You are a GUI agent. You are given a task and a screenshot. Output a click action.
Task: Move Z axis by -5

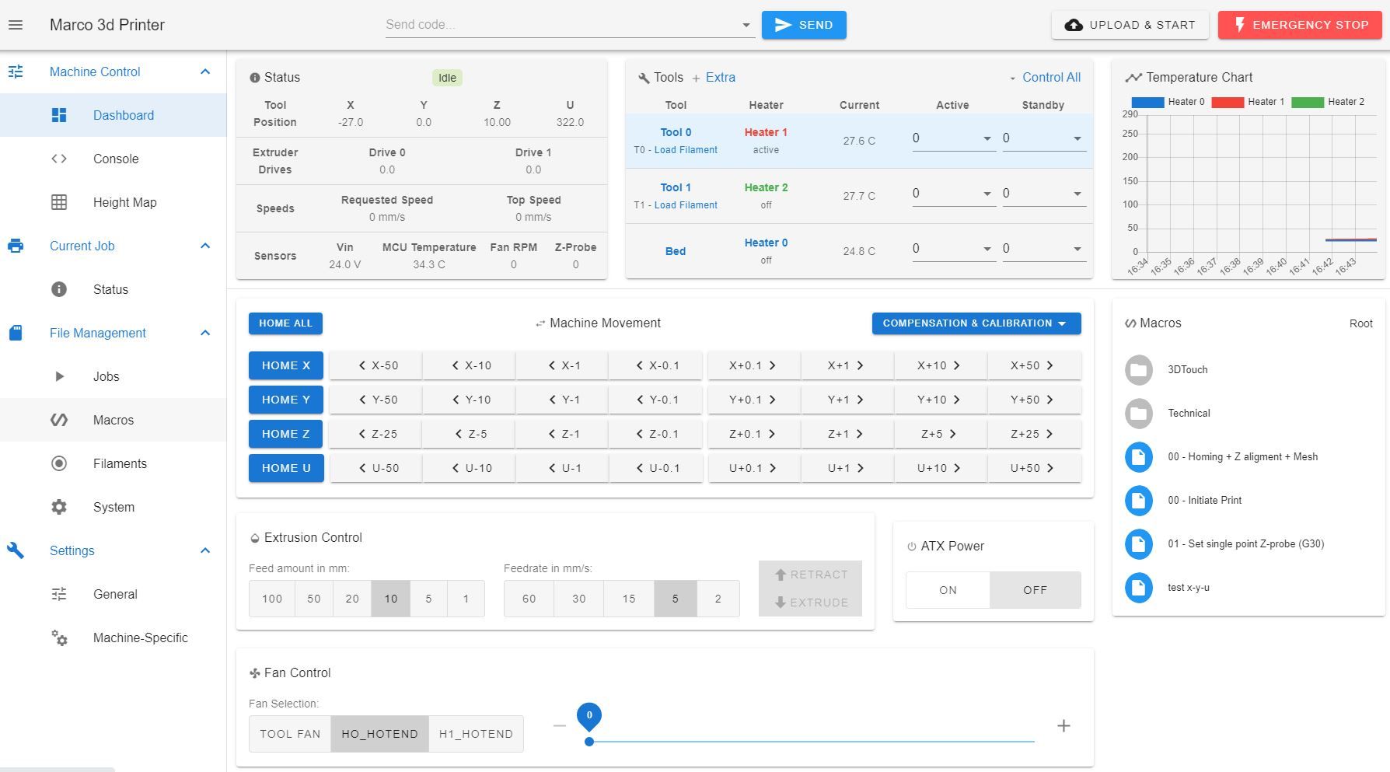[470, 434]
